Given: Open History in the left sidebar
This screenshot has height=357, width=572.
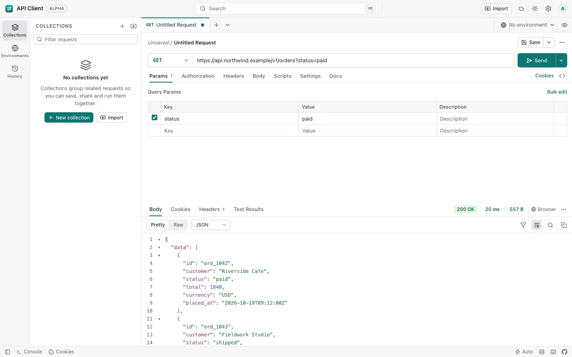Looking at the screenshot, I should tap(15, 71).
